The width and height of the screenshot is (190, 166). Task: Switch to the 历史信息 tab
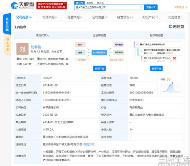pyautogui.click(x=175, y=17)
